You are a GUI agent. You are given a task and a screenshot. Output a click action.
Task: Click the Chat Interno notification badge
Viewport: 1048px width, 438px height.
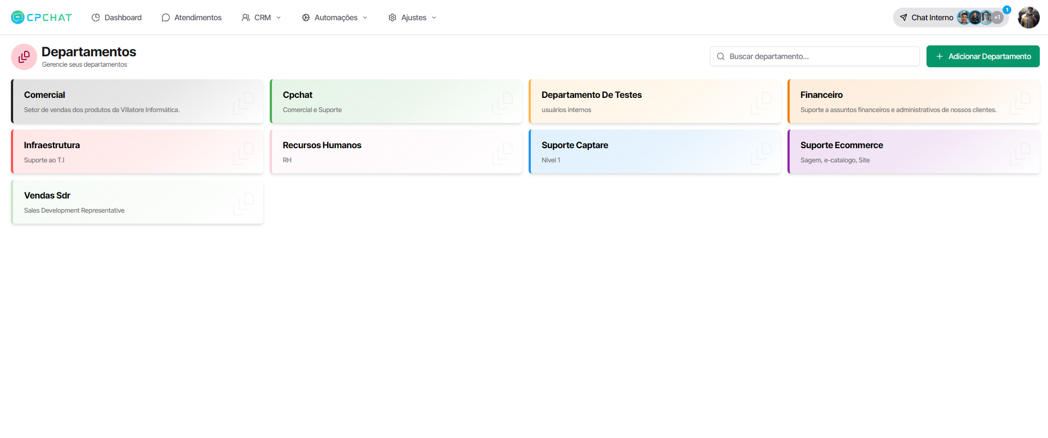(1007, 10)
